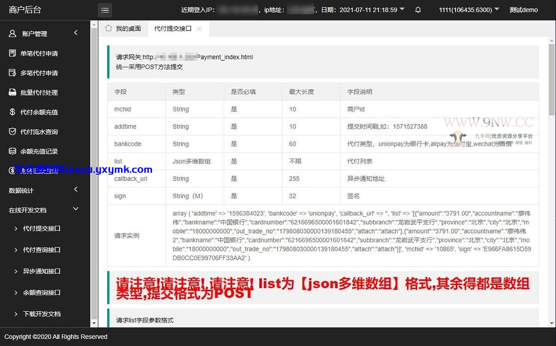Open 单笔代付申请 in sidebar
Viewport: 556px width, 346px height.
pos(39,53)
